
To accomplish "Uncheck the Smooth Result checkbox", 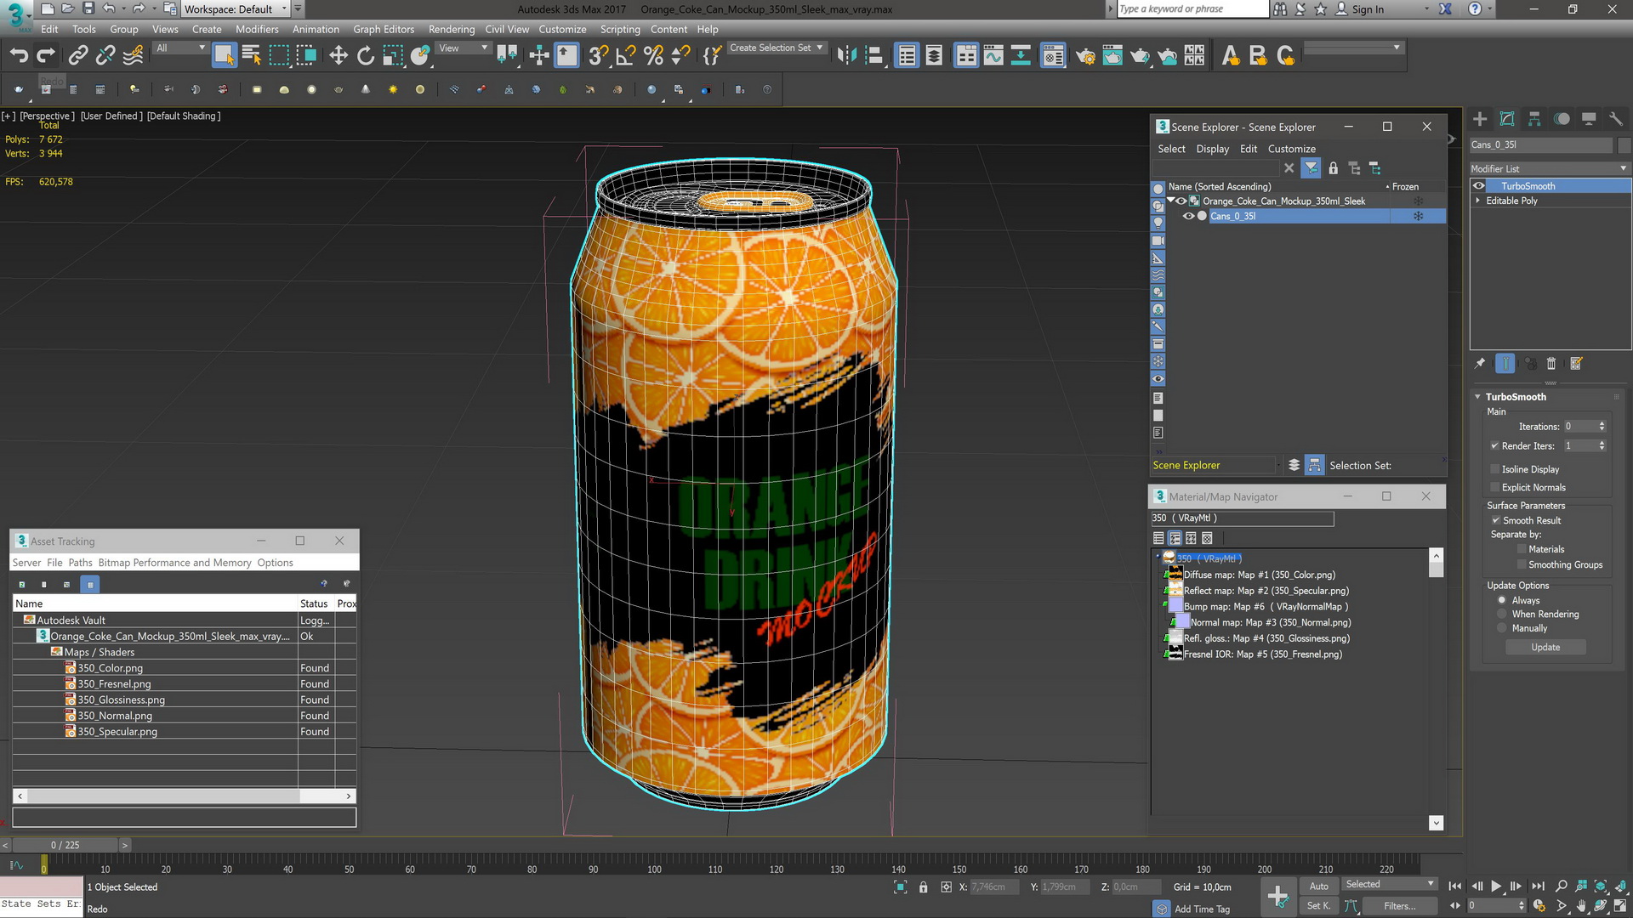I will [1495, 520].
